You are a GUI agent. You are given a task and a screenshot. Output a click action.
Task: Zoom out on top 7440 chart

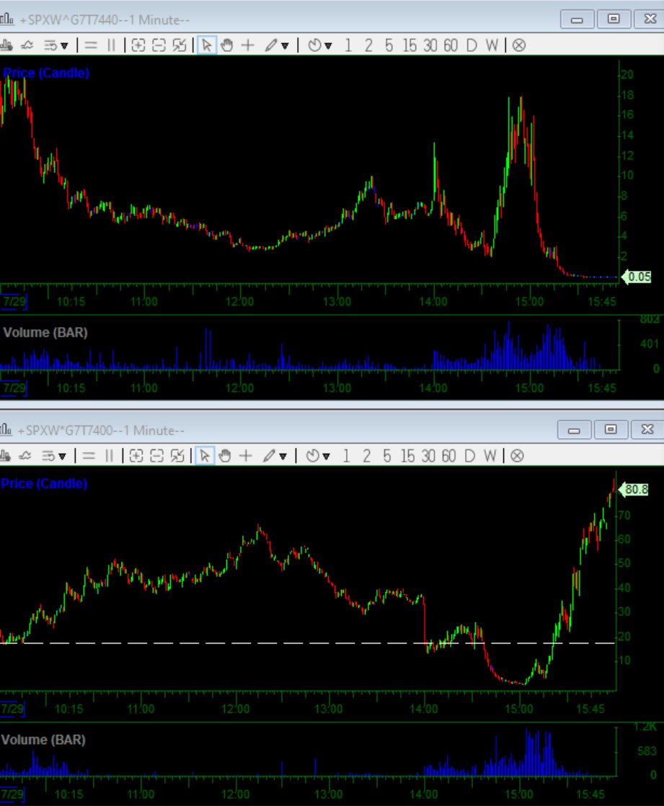pos(159,45)
